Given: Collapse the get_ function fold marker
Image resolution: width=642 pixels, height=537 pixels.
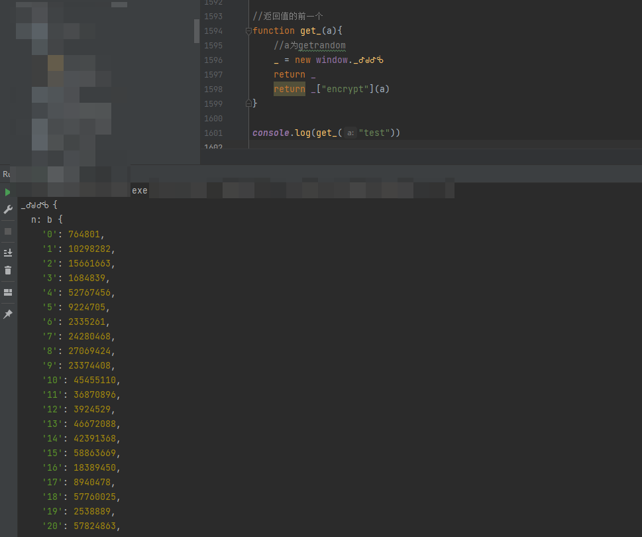Looking at the screenshot, I should click(248, 31).
